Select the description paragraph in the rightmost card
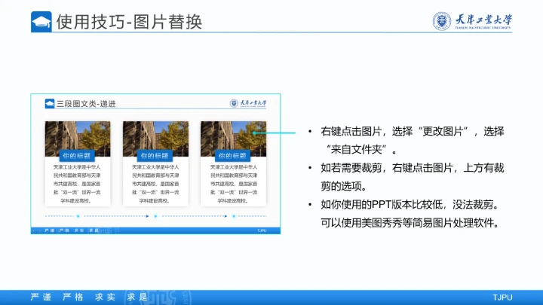The height and width of the screenshot is (305, 543). [233, 184]
